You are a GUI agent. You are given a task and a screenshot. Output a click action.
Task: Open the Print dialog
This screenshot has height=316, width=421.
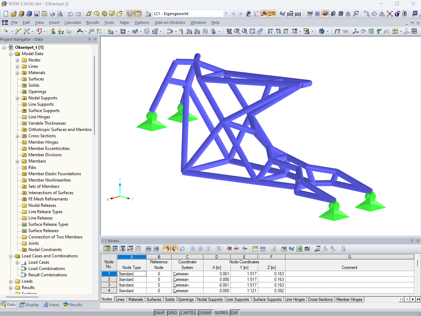coord(52,13)
